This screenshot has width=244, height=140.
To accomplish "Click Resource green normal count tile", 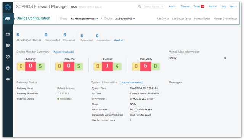I will pyautogui.click(x=79, y=66).
